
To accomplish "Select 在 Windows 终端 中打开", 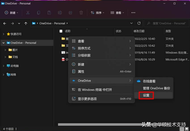I will coord(102,90).
